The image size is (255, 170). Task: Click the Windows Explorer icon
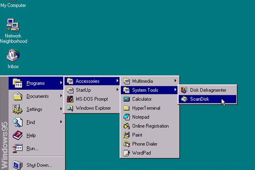click(70, 108)
